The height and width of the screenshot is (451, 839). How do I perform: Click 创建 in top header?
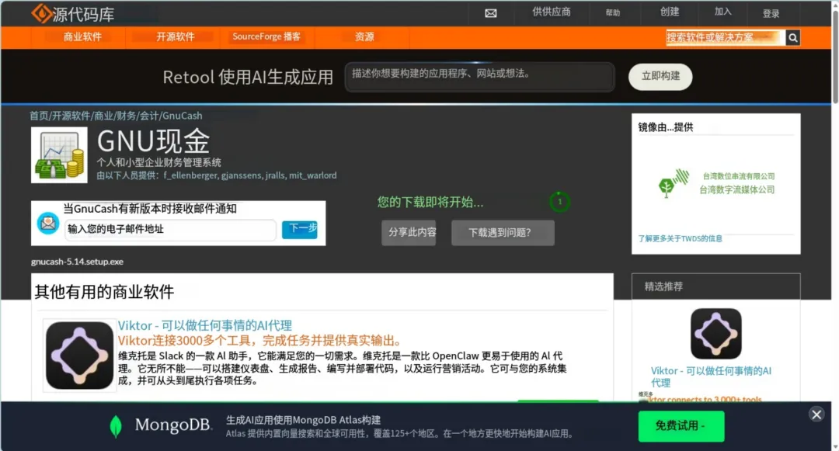670,12
